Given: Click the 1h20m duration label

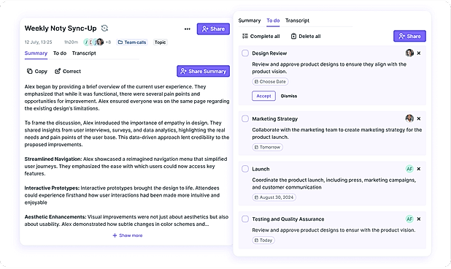Looking at the screenshot, I should 71,42.
